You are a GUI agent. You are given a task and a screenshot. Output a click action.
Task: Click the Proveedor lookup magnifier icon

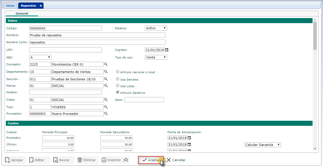[x=106, y=114]
